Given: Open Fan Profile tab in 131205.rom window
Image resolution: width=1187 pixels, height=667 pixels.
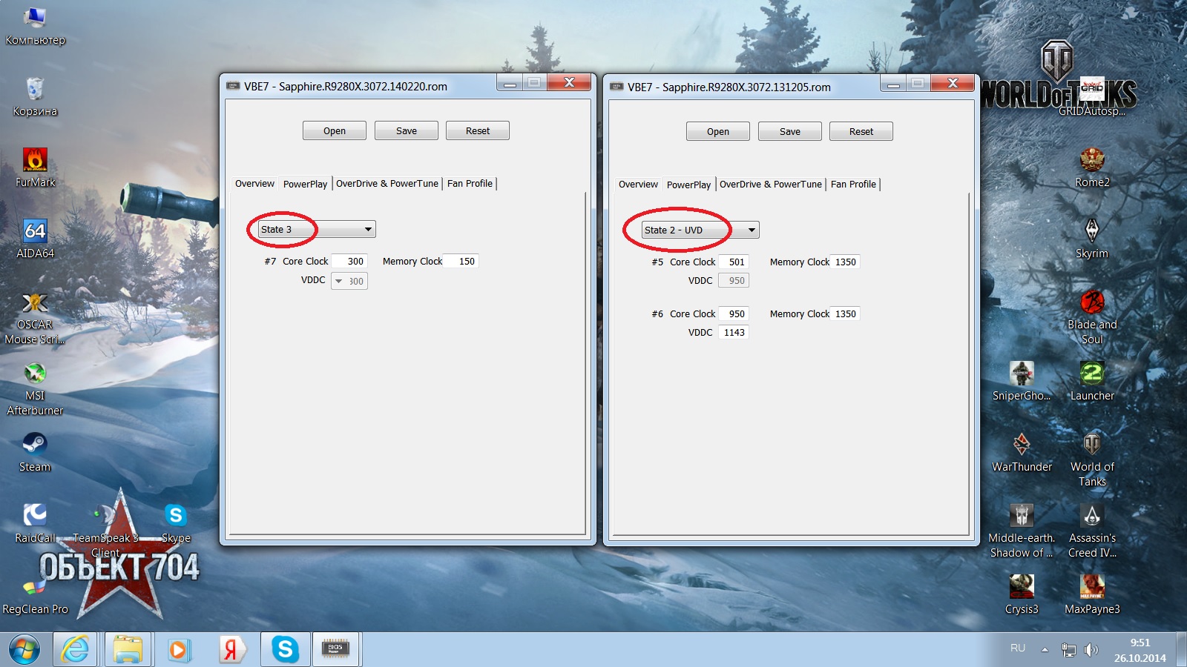Looking at the screenshot, I should 853,185.
